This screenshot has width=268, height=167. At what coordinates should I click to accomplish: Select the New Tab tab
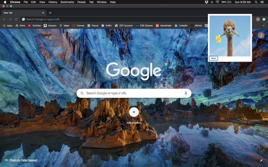pos(24,13)
